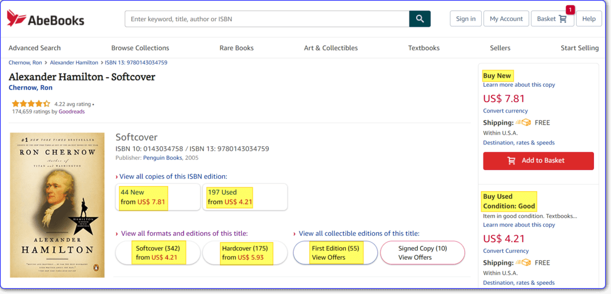
Task: Click the Alexander Hamilton breadcrumb link
Action: pyautogui.click(x=74, y=62)
